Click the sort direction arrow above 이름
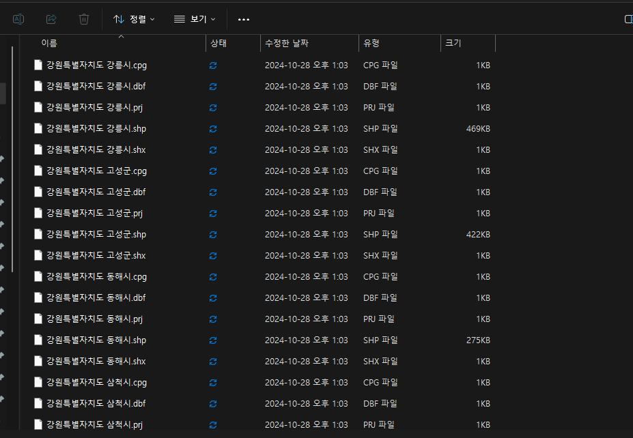The width and height of the screenshot is (633, 438). (x=121, y=37)
